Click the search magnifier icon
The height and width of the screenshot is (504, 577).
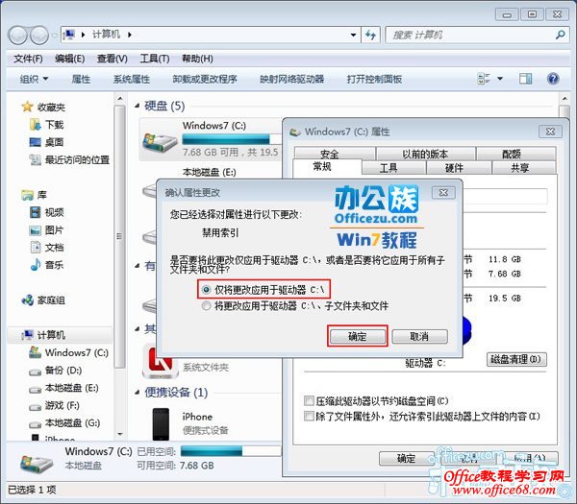560,35
